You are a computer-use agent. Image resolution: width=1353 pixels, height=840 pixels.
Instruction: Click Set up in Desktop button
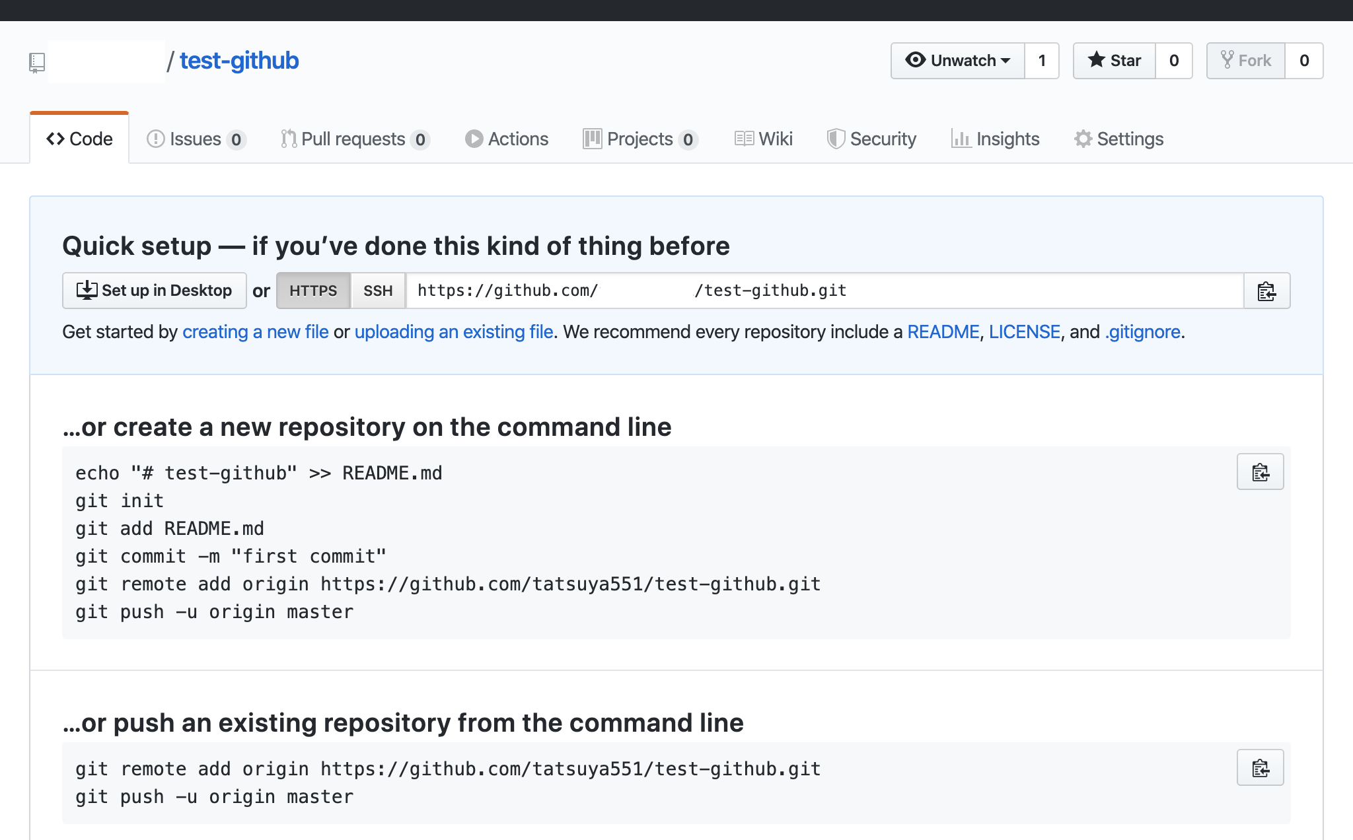click(x=155, y=291)
